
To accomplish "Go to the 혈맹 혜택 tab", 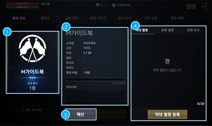I will point(177,18).
